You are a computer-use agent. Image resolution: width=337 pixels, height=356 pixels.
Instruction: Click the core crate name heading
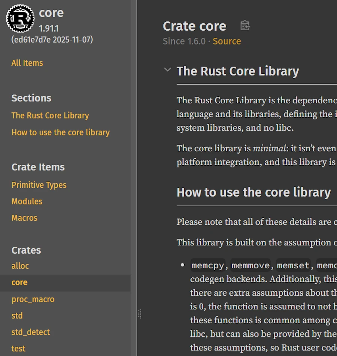pos(51,13)
